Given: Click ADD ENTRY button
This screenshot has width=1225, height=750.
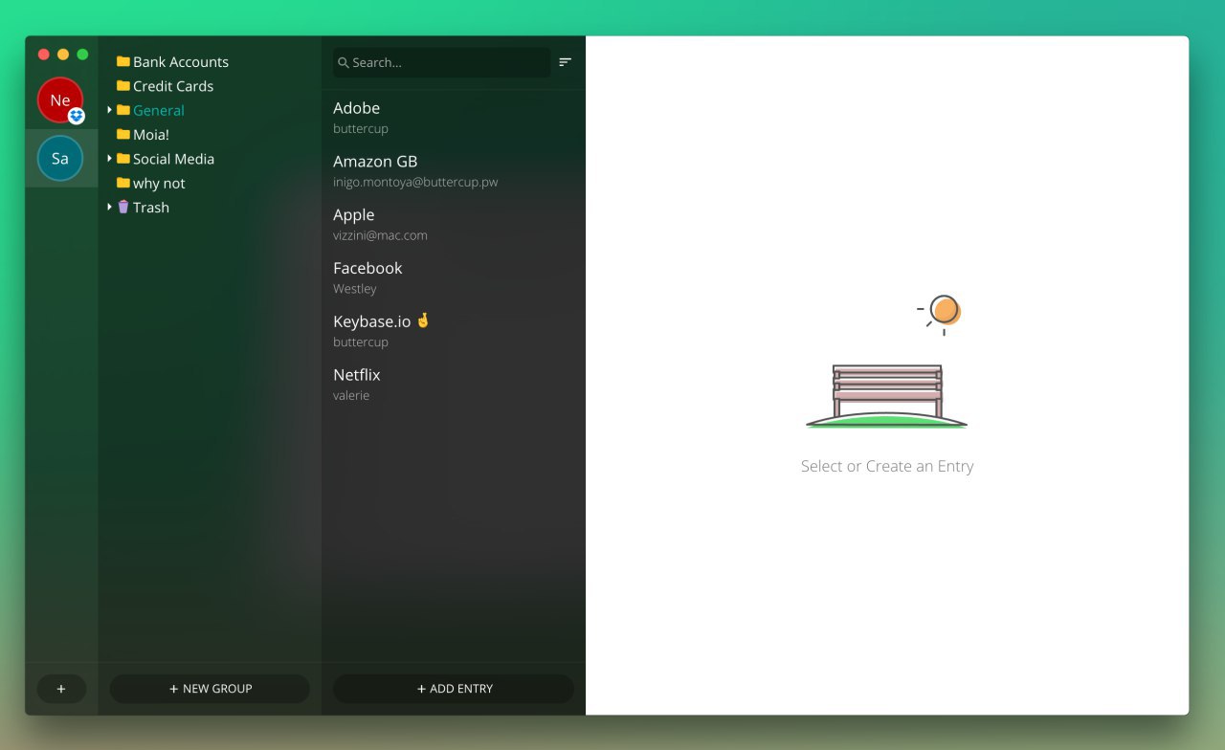Looking at the screenshot, I should click(x=454, y=689).
